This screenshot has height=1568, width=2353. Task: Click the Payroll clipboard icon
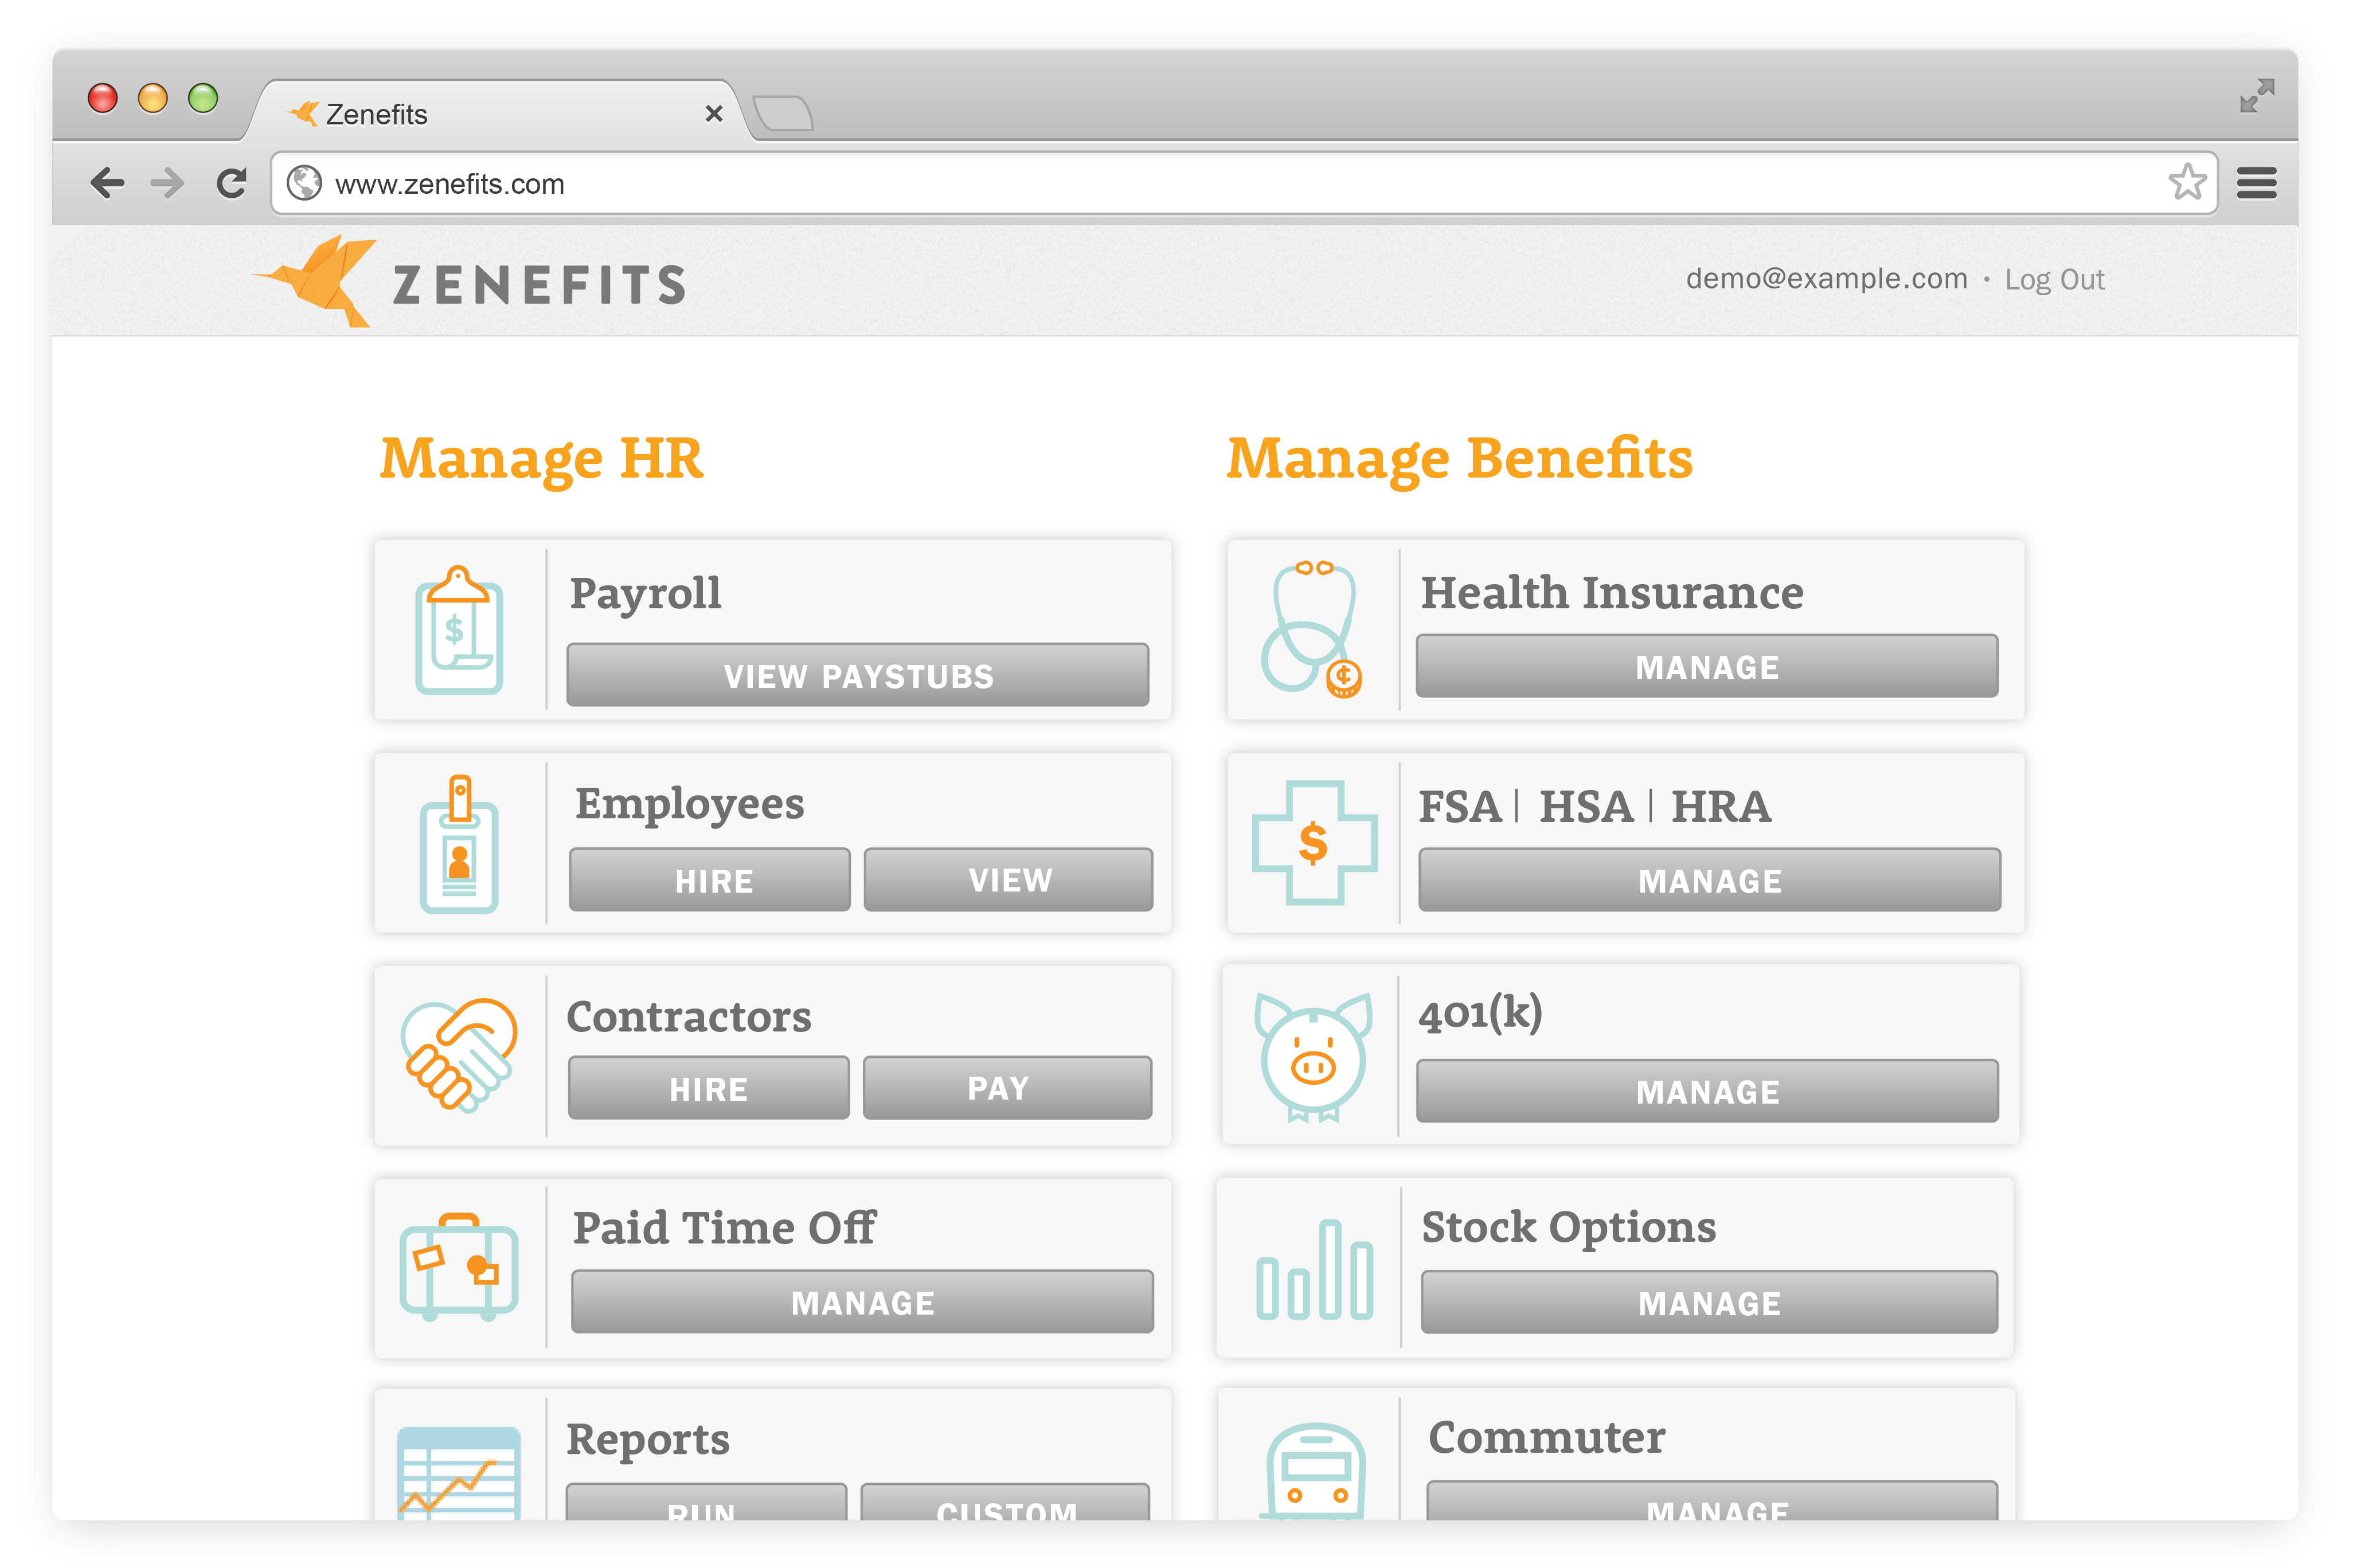click(458, 630)
